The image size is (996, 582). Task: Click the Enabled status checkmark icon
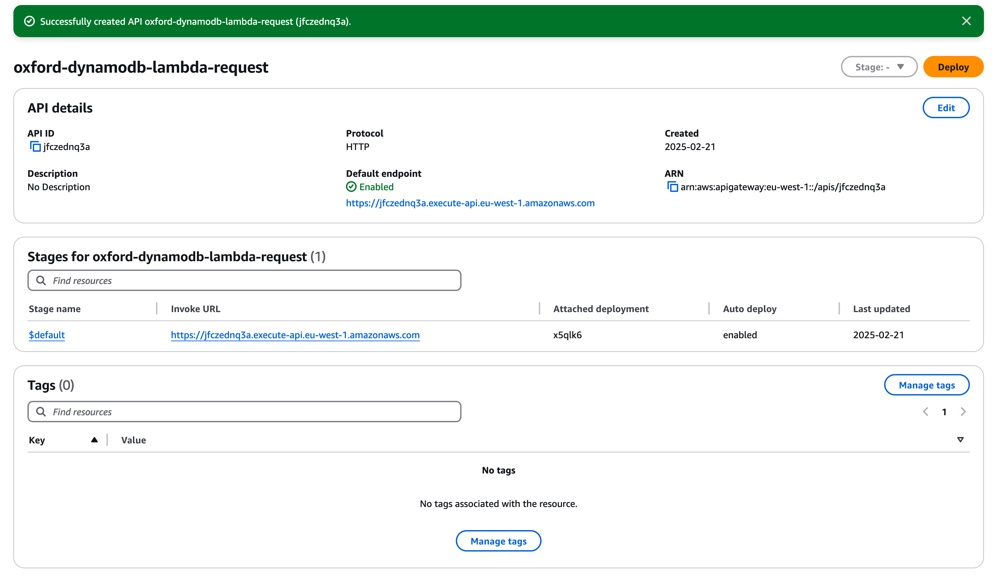(351, 187)
